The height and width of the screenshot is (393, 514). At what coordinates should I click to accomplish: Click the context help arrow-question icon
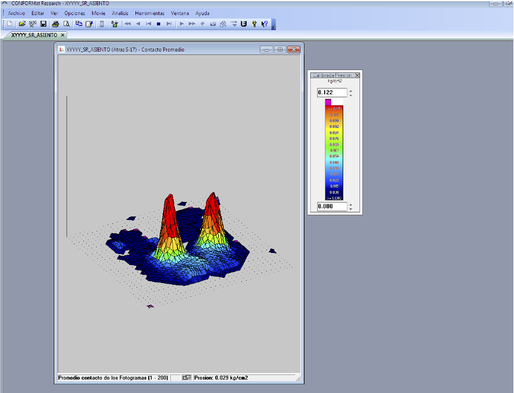tap(264, 24)
